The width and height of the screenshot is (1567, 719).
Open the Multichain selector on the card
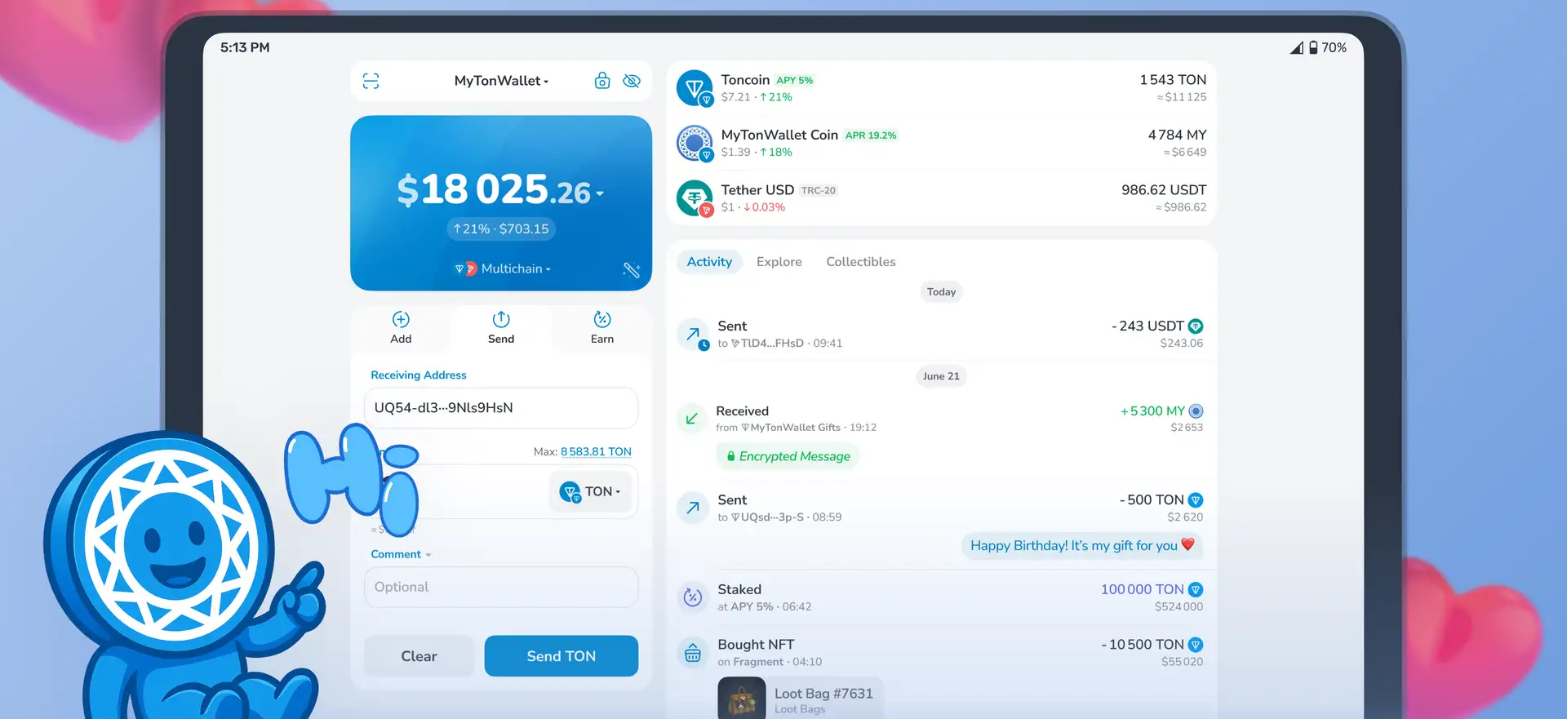click(503, 269)
